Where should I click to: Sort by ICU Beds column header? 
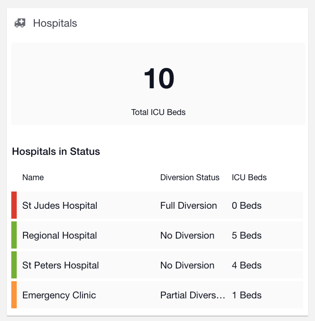pyautogui.click(x=249, y=177)
